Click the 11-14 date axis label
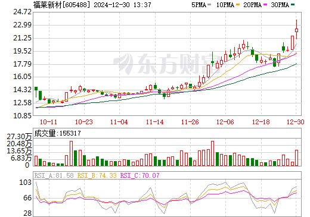Screen dimensions: 310x217 click(x=155, y=122)
